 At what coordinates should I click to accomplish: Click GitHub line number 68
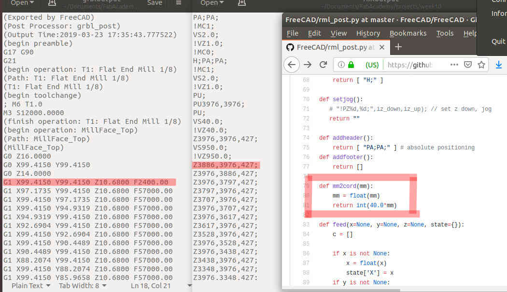click(306, 80)
